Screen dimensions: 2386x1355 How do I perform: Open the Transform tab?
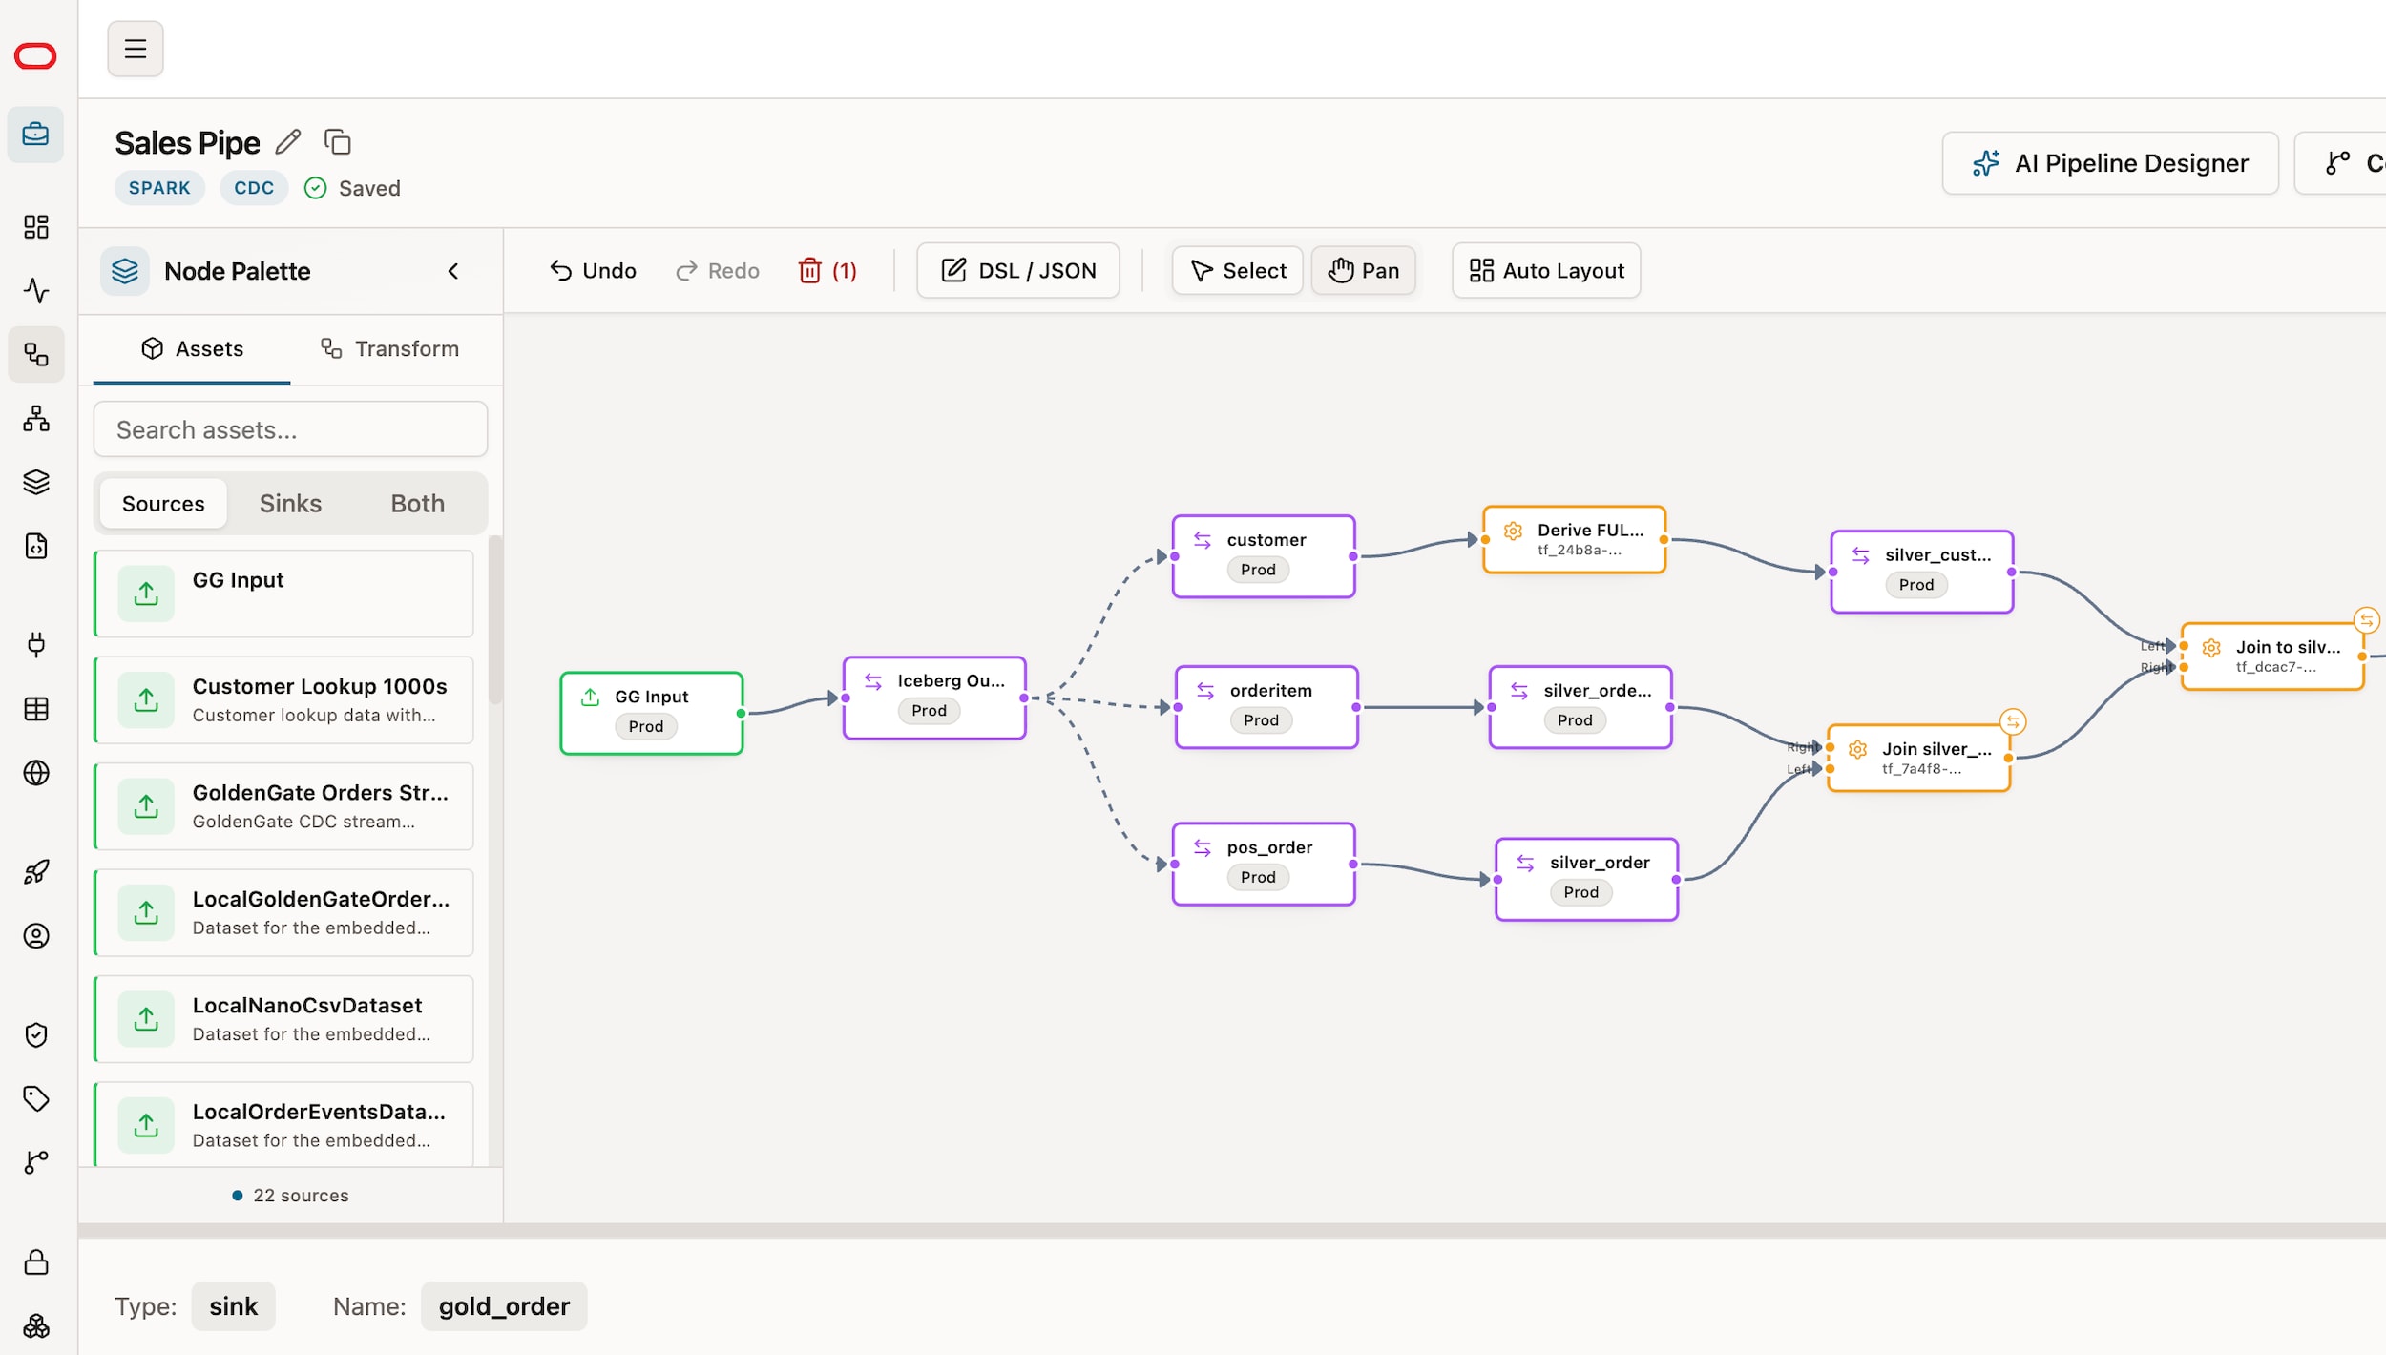[x=389, y=349]
